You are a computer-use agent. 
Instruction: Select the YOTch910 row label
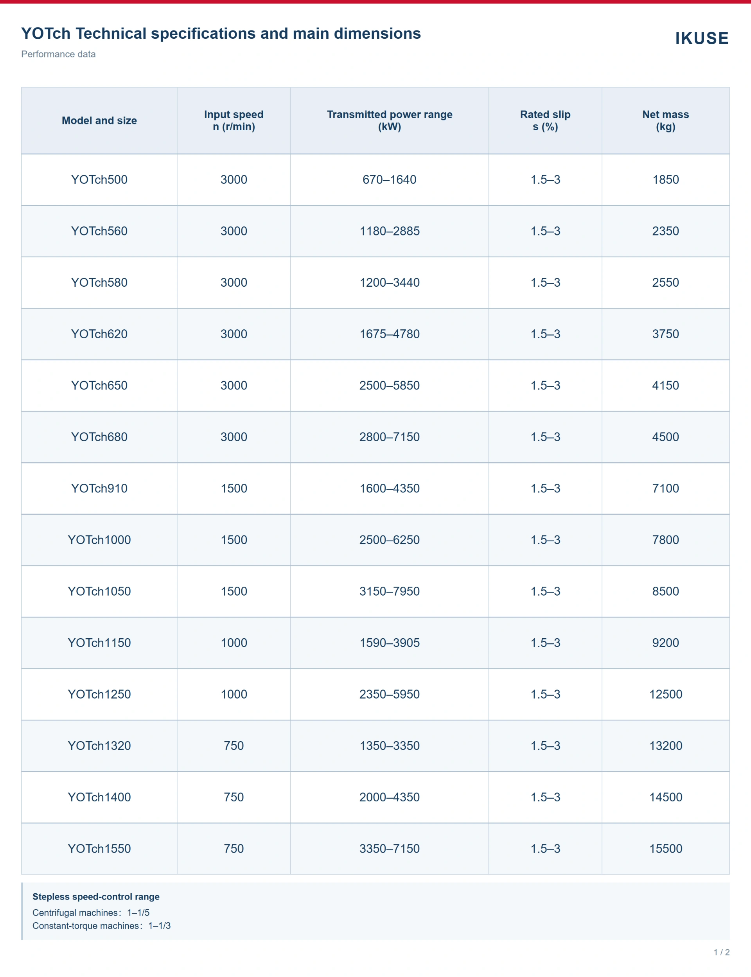(99, 488)
